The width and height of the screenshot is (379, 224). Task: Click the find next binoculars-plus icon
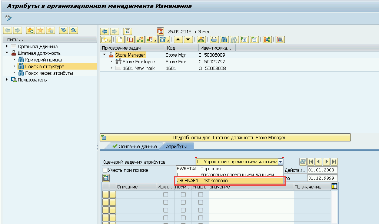click(x=234, y=39)
